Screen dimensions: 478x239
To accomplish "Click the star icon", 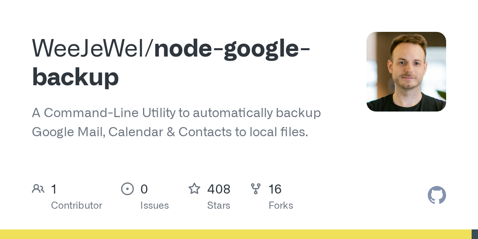I will [x=194, y=189].
